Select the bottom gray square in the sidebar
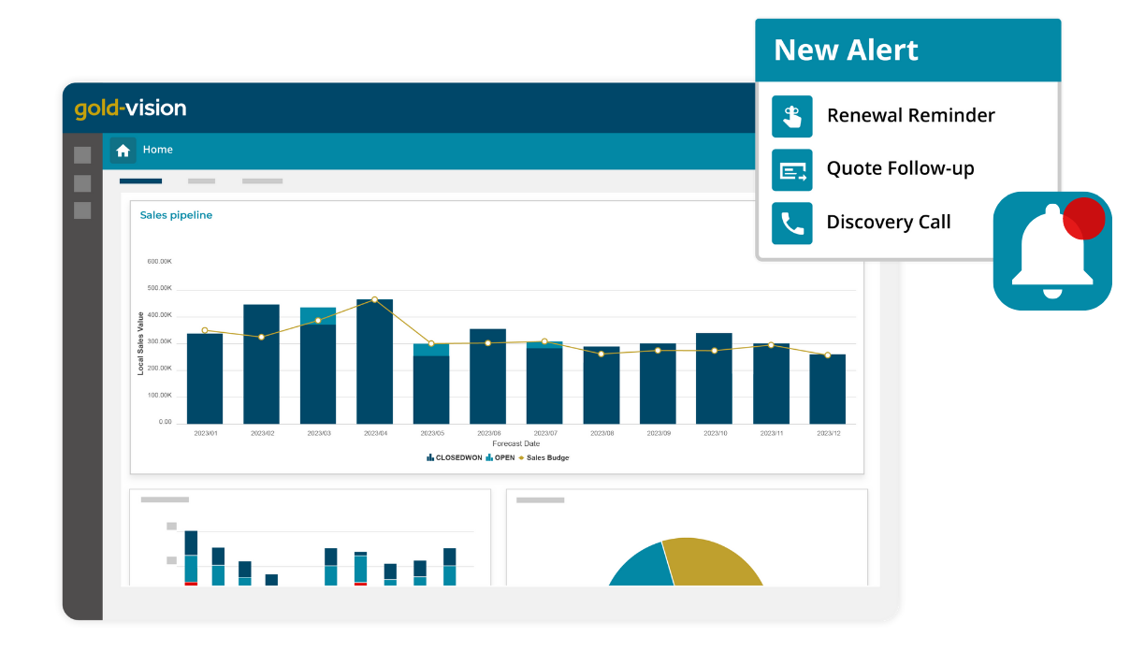Viewport: 1145px width, 651px height. coord(82,210)
